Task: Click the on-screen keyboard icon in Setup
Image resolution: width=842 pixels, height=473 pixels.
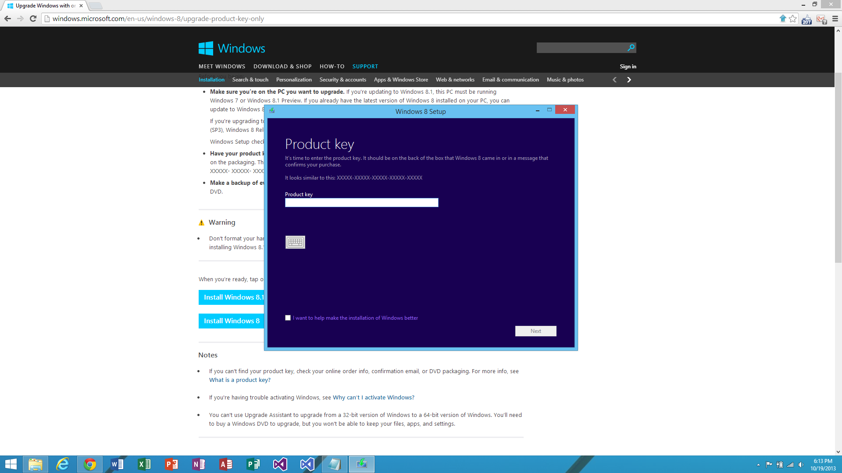Action: (x=295, y=242)
